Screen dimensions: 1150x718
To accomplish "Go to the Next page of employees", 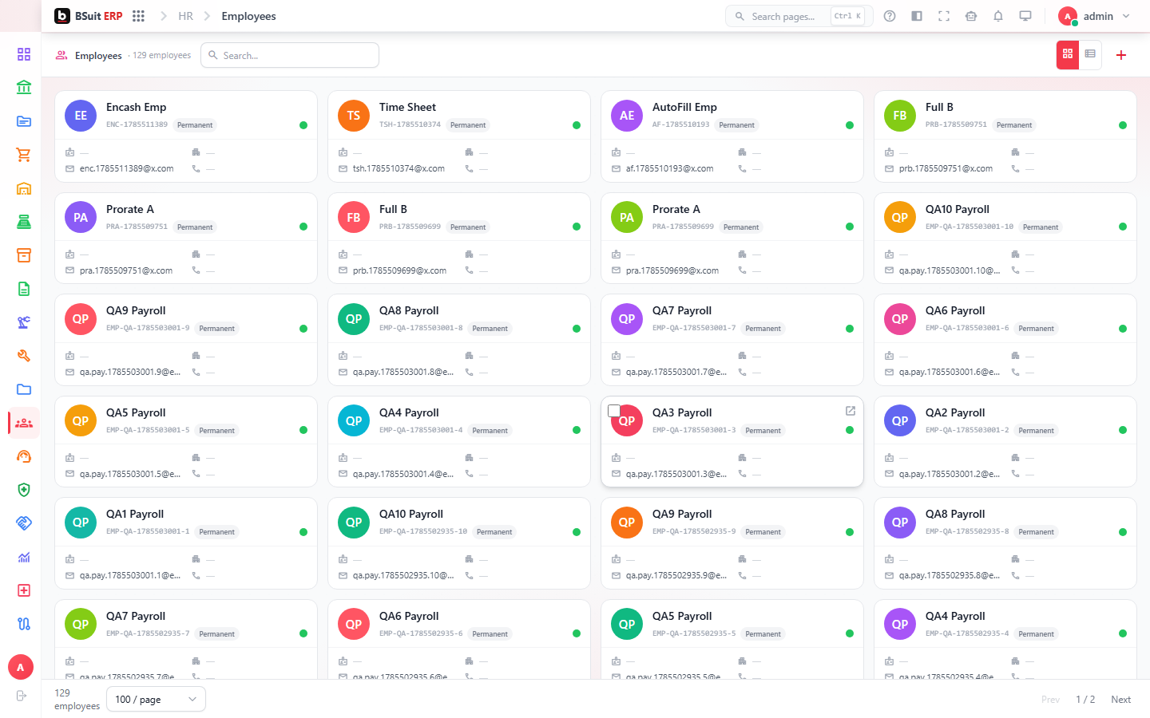I will (1120, 700).
